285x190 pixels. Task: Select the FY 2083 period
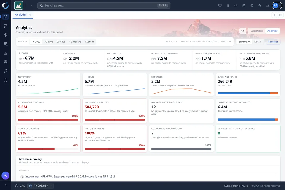pos(36,42)
